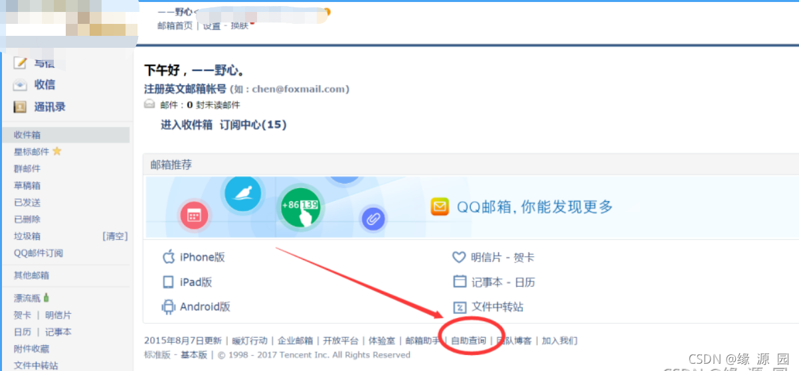Click [清空] to empty the trash
This screenshot has height=371, width=799.
pyautogui.click(x=115, y=236)
